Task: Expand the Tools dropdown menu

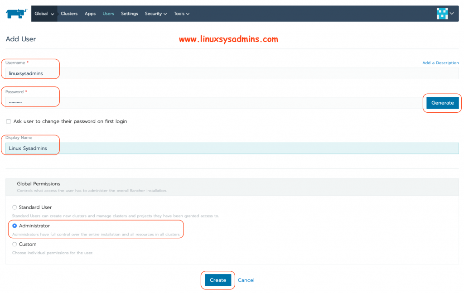Action: [181, 14]
